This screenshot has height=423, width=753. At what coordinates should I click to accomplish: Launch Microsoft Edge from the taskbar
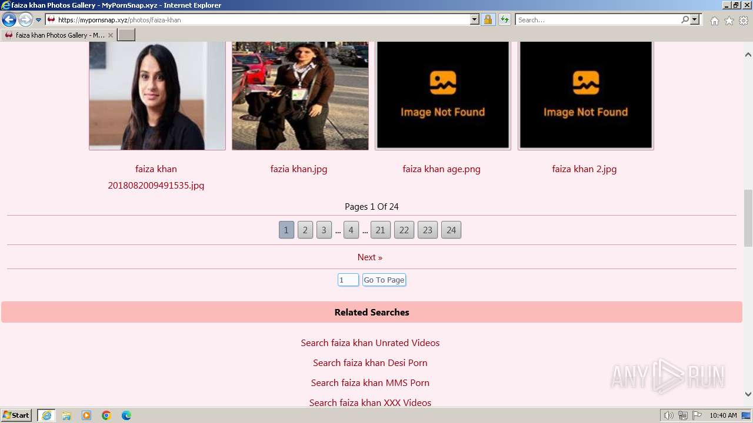tap(126, 415)
